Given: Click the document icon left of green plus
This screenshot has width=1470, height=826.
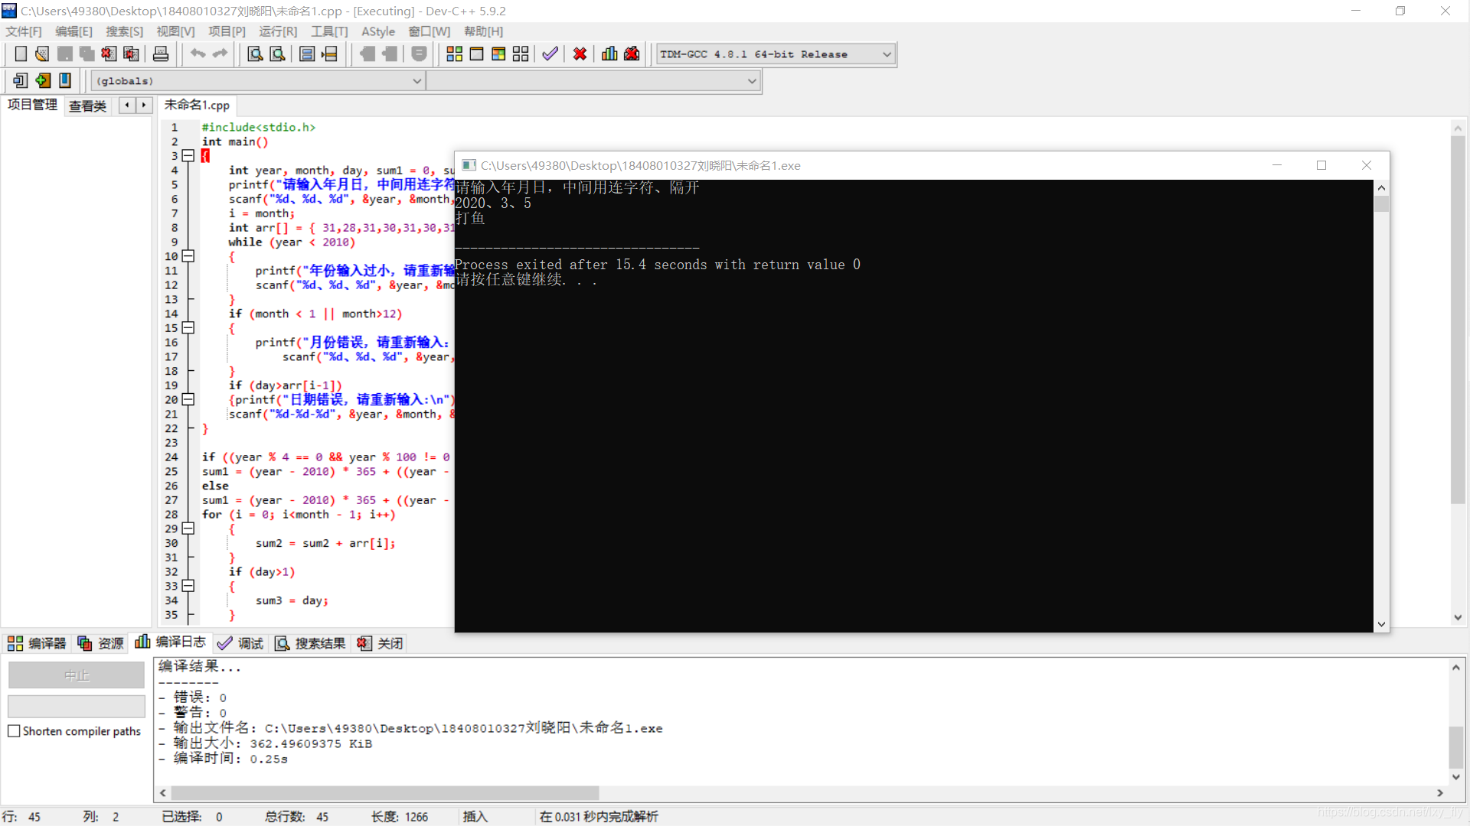Looking at the screenshot, I should [x=21, y=80].
